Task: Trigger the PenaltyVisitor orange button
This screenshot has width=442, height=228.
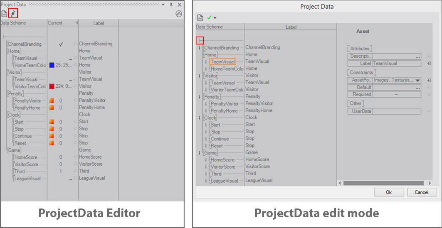Action: [x=52, y=101]
